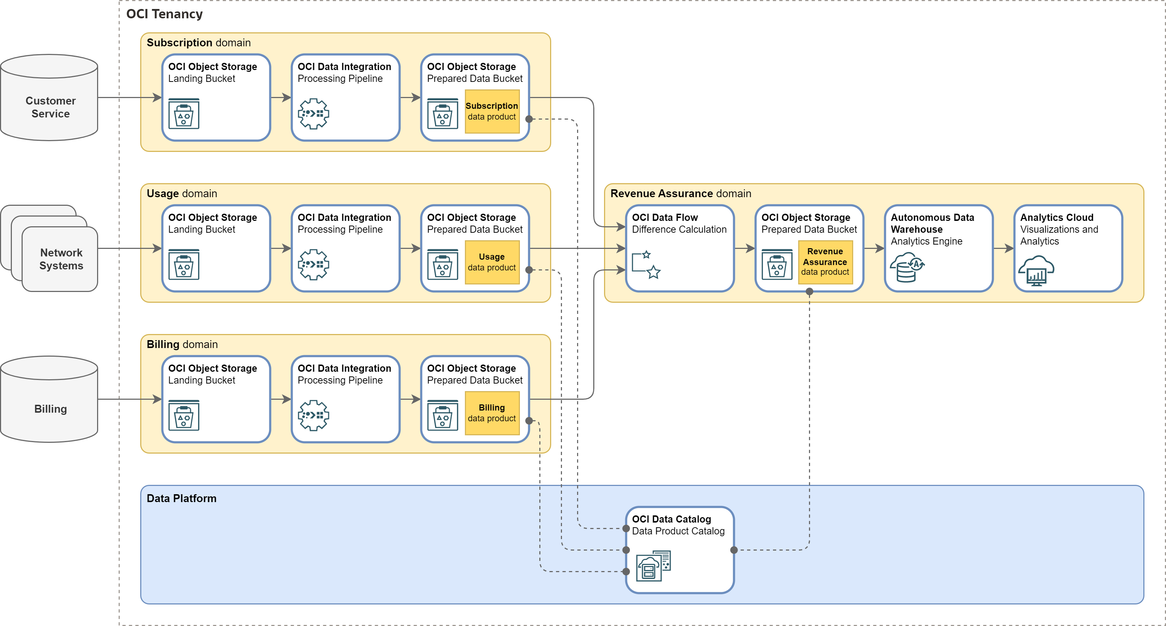
Task: Click the Billing data product yellow box
Action: pyautogui.click(x=492, y=413)
